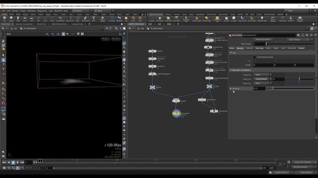Jump to the first frame
The height and width of the screenshot is (178, 318).
(x=4, y=162)
